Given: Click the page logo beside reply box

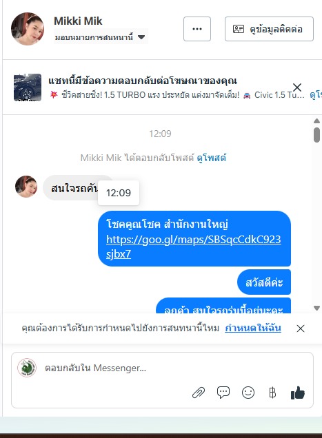Looking at the screenshot, I should [27, 368].
